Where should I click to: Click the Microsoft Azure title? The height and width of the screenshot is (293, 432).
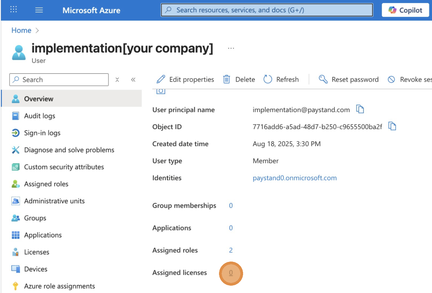91,10
